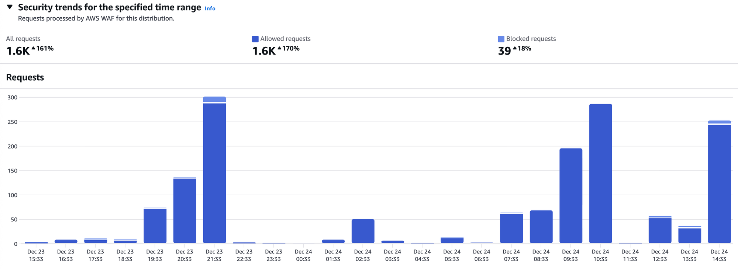Click the Blocked requests legend color swatch
The image size is (738, 269).
tap(501, 39)
